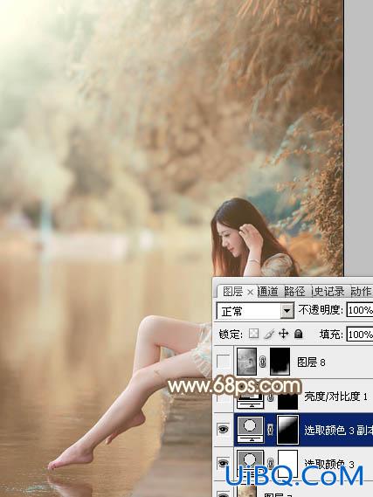Show the hidden 图层 8 layer
Viewport: 373px width, 497px height.
pos(223,362)
